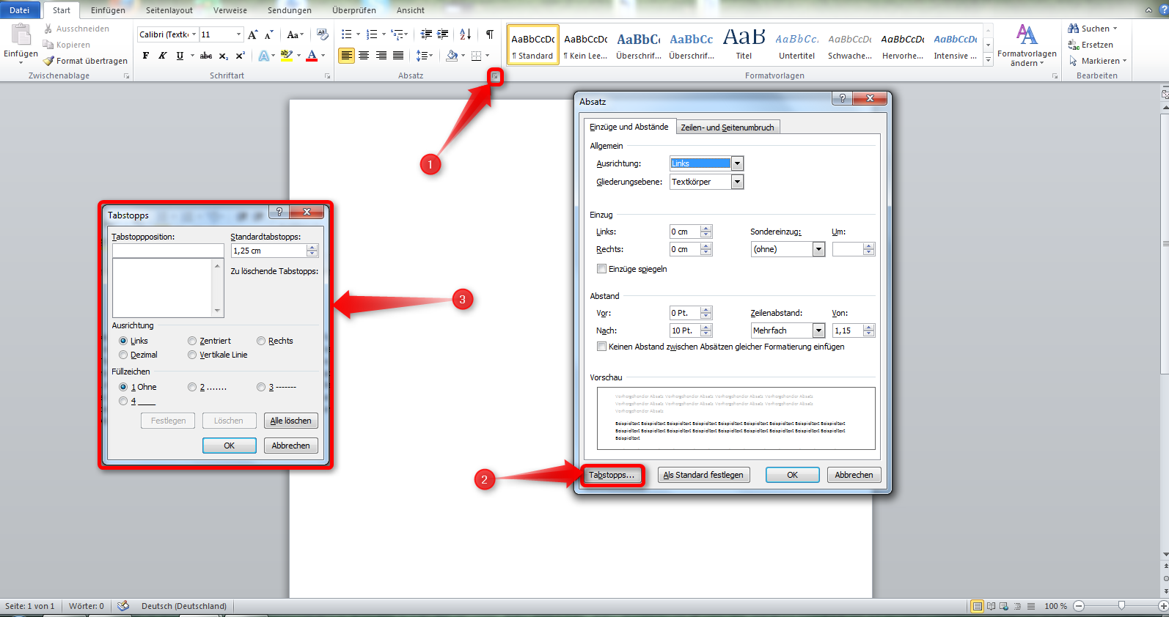The image size is (1169, 617).
Task: Open Formatvorlagen ändern button
Action: point(1027,45)
